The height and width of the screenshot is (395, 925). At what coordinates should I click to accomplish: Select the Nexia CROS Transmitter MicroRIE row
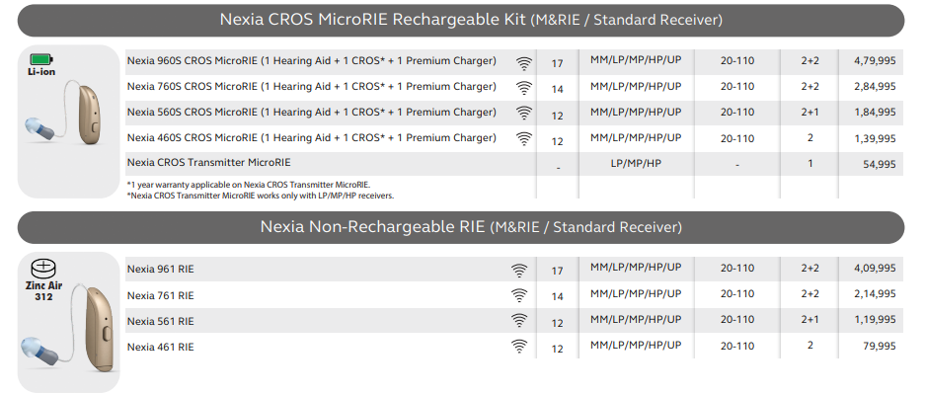tap(513, 164)
